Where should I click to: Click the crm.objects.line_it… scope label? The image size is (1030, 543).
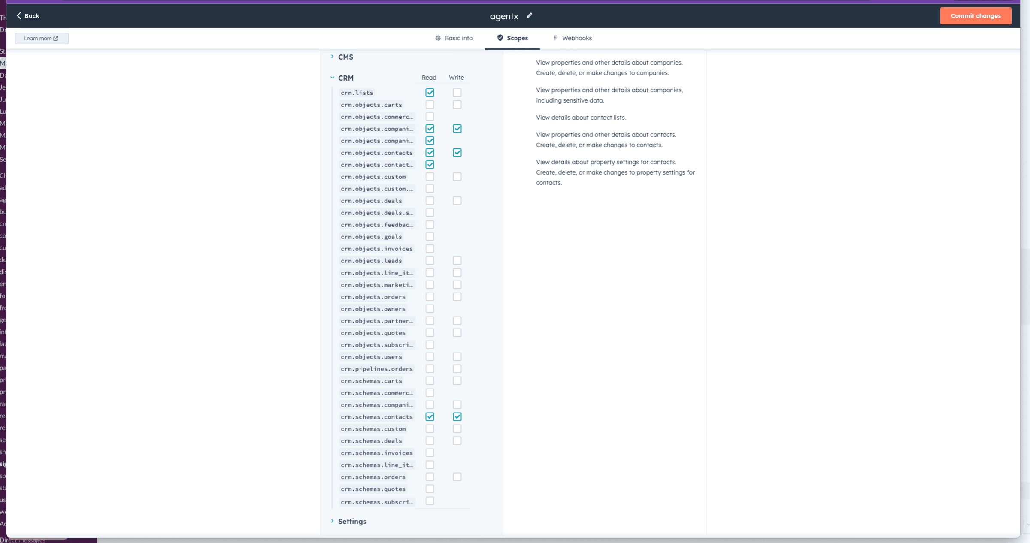point(377,273)
